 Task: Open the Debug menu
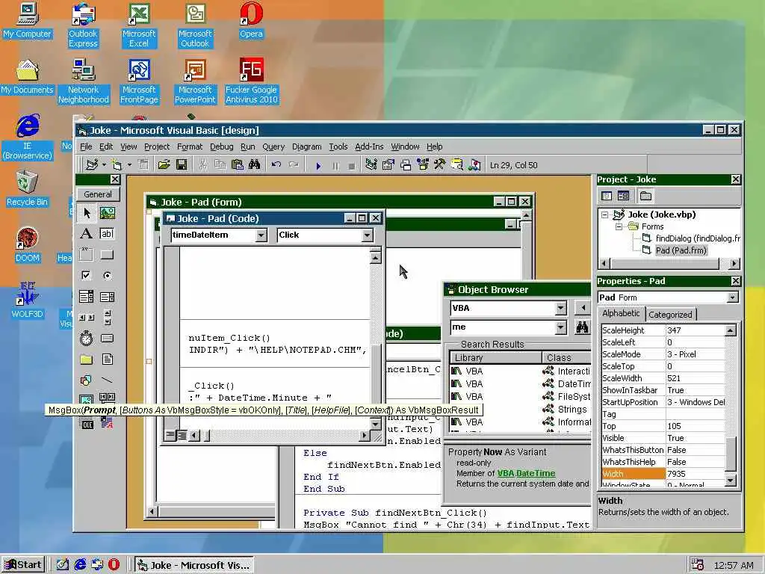[x=221, y=146]
